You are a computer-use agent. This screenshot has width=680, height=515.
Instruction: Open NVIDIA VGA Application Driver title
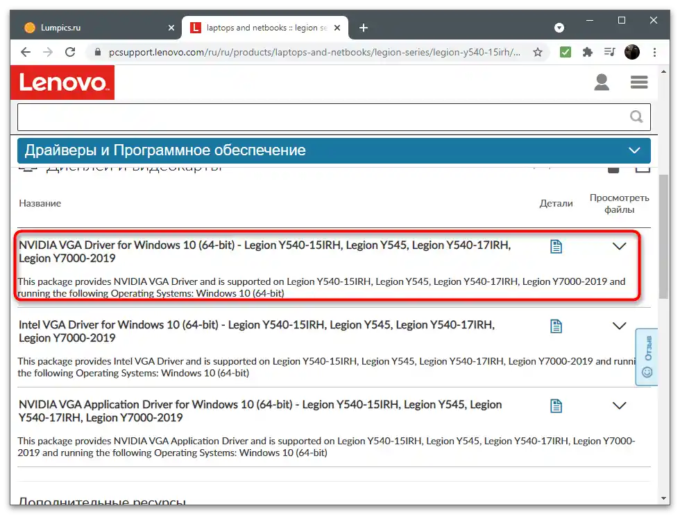point(260,411)
